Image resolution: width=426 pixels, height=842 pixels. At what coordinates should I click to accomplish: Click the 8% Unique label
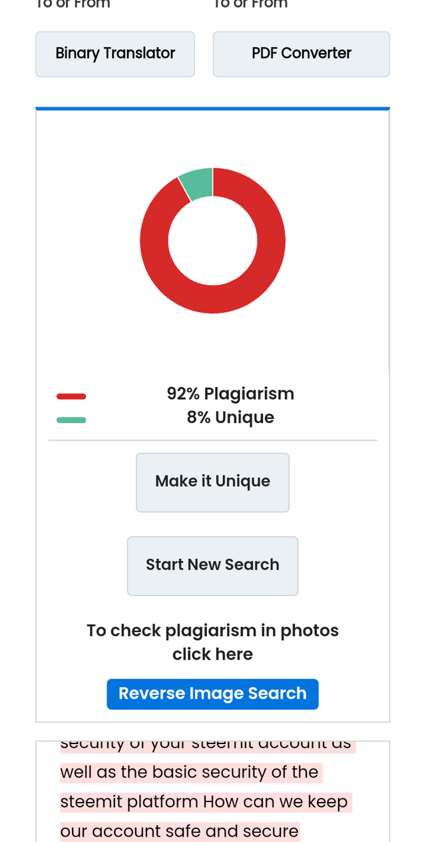230,418
